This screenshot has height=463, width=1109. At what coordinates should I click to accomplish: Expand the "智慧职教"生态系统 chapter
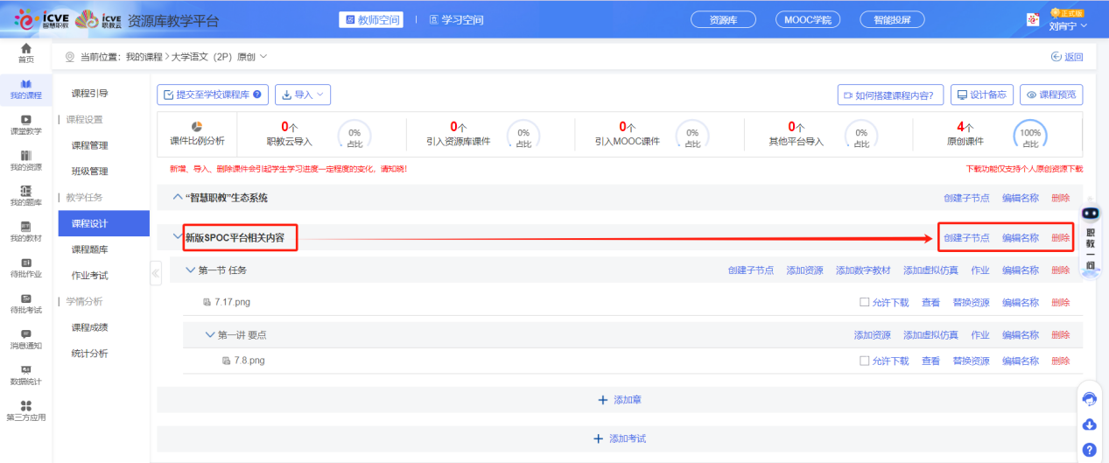coord(178,198)
